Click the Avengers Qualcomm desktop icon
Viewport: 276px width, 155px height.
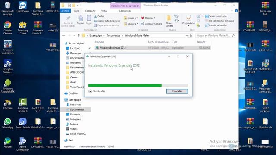8,47
